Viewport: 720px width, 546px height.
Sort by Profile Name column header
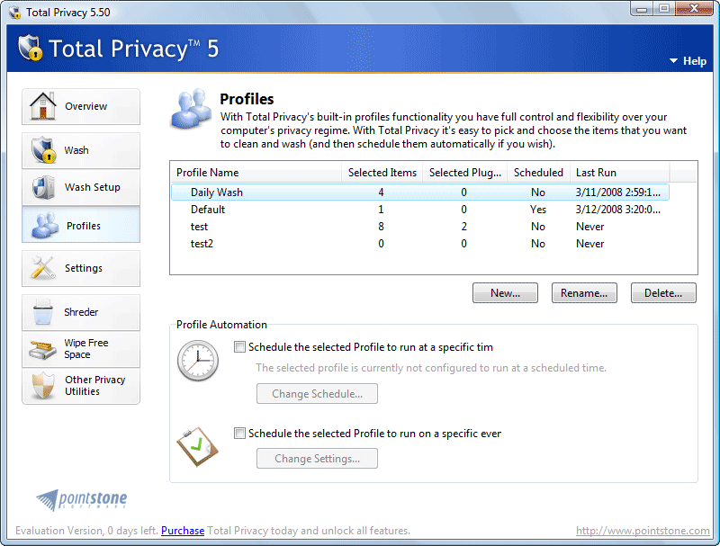point(256,173)
